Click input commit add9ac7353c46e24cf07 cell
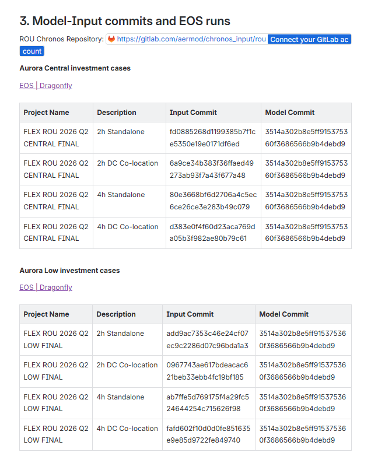Viewport: 371px width, 463px height. [208, 339]
